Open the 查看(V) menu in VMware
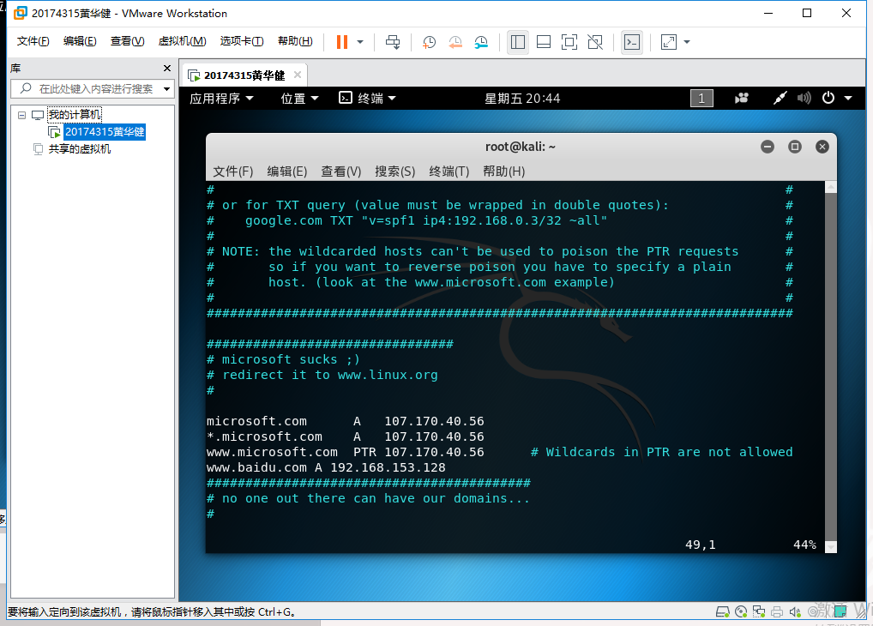 click(x=128, y=41)
